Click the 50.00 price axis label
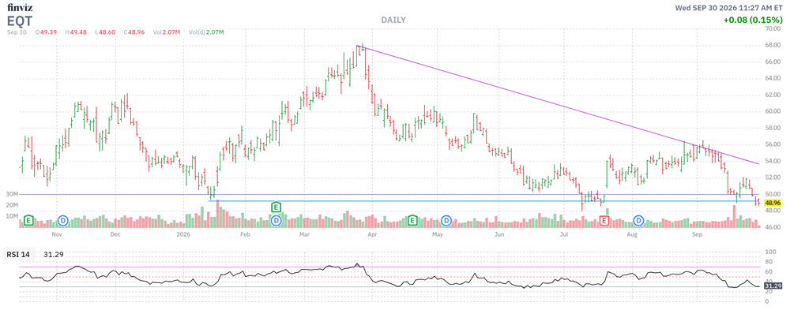 pyautogui.click(x=773, y=194)
